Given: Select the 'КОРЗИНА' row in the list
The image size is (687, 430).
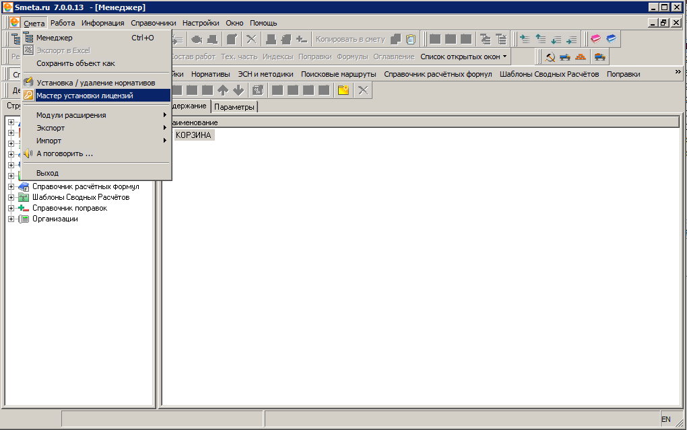Looking at the screenshot, I should (x=193, y=135).
